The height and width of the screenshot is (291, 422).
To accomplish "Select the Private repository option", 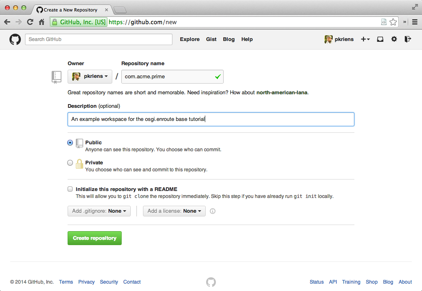I will point(70,163).
